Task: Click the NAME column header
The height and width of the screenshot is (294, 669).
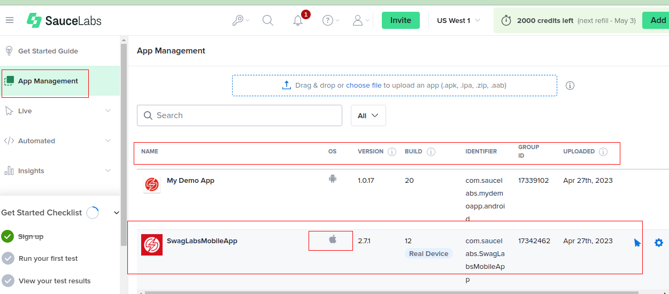Action: click(x=150, y=151)
